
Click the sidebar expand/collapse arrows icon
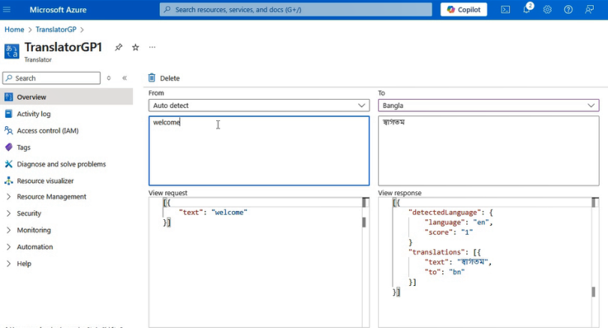(109, 78)
